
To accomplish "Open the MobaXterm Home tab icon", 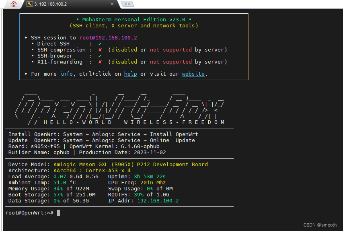I will [x=14, y=4].
